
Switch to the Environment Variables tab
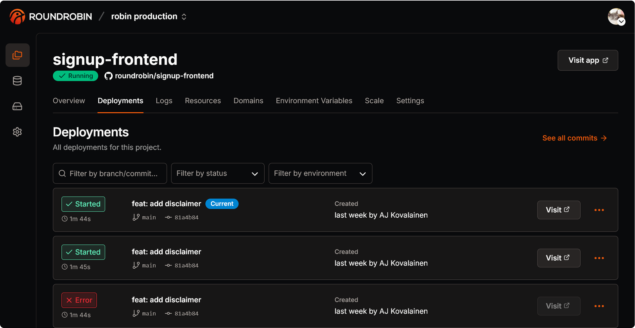click(x=314, y=101)
